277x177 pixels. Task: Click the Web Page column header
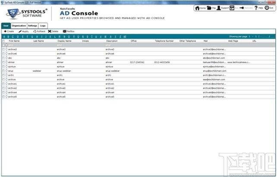click(x=233, y=41)
